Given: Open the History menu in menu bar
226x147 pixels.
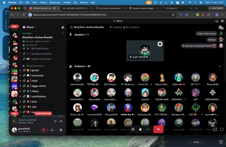Looking at the screenshot, I should (44, 2).
